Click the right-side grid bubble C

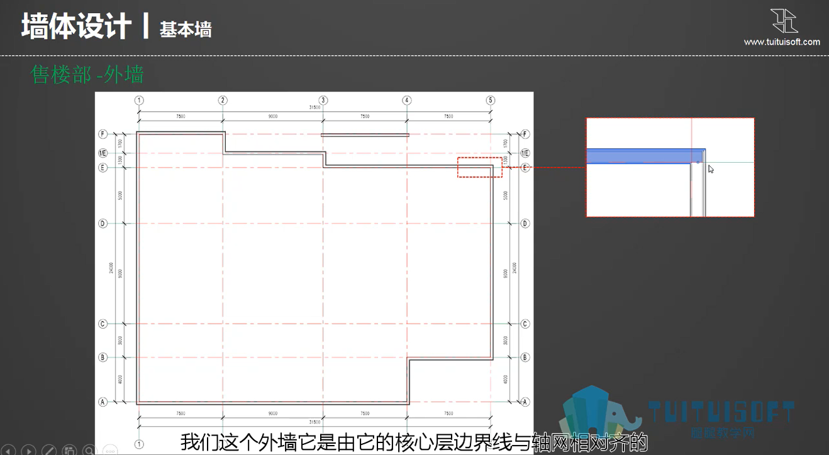click(525, 324)
